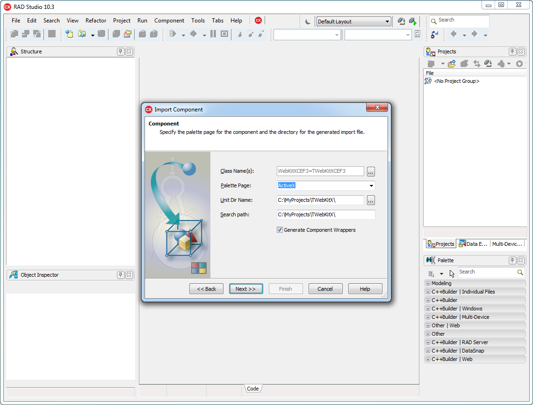533x405 pixels.
Task: Click the Palette category filter icon
Action: [432, 273]
